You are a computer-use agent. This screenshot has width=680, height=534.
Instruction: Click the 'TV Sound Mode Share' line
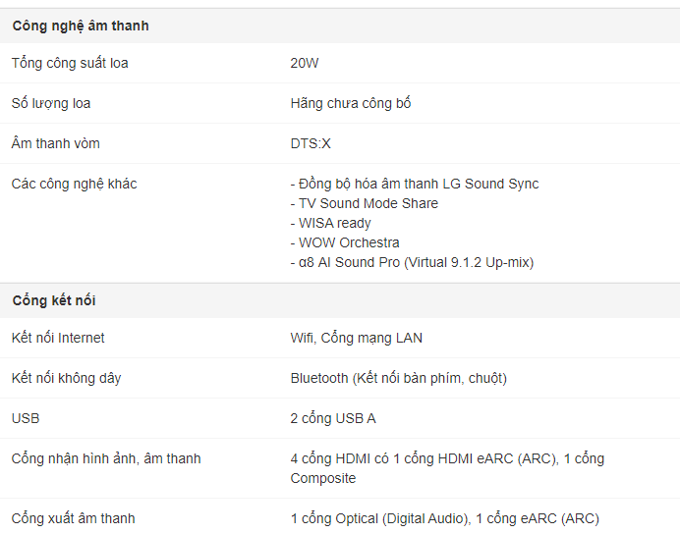[365, 203]
